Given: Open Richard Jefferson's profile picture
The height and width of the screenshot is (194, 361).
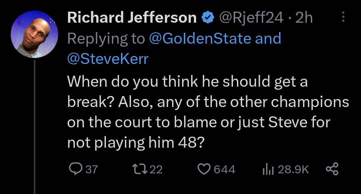Looking at the screenshot, I should coord(34,35).
